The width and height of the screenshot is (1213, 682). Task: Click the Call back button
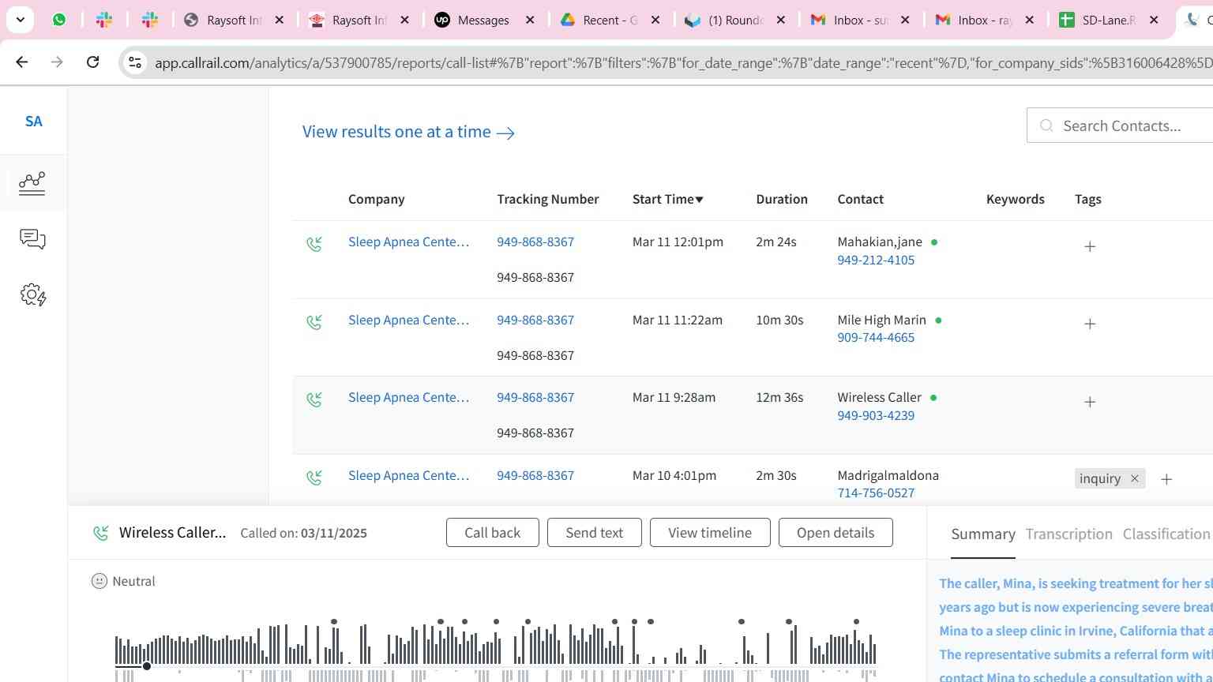click(x=493, y=532)
